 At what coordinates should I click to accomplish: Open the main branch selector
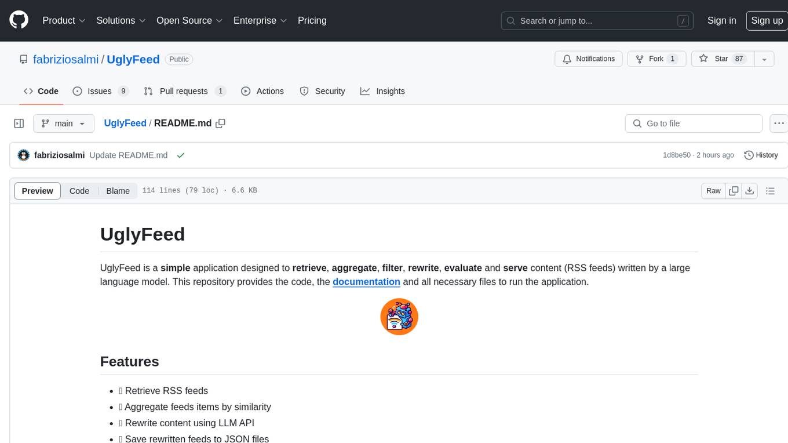point(63,124)
